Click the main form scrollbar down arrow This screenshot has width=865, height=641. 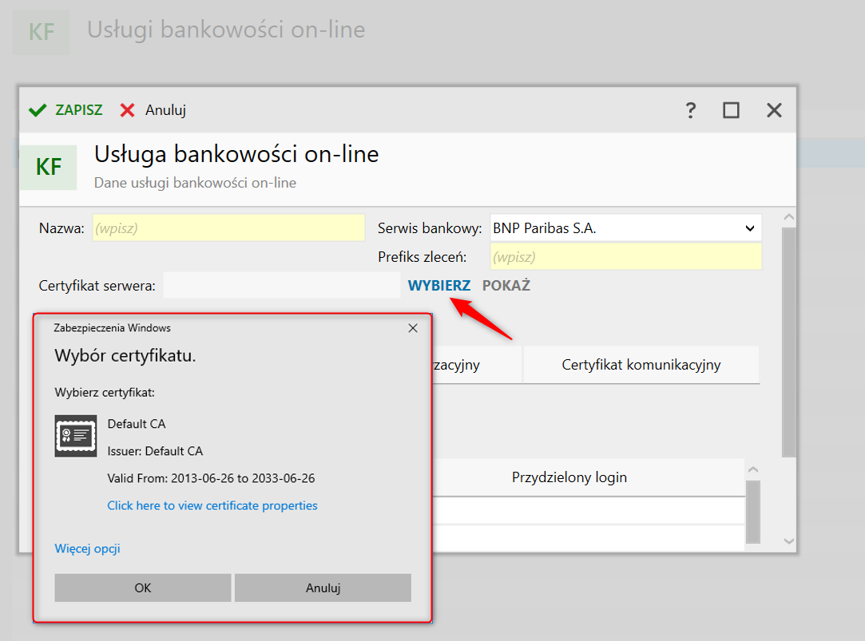pos(789,541)
